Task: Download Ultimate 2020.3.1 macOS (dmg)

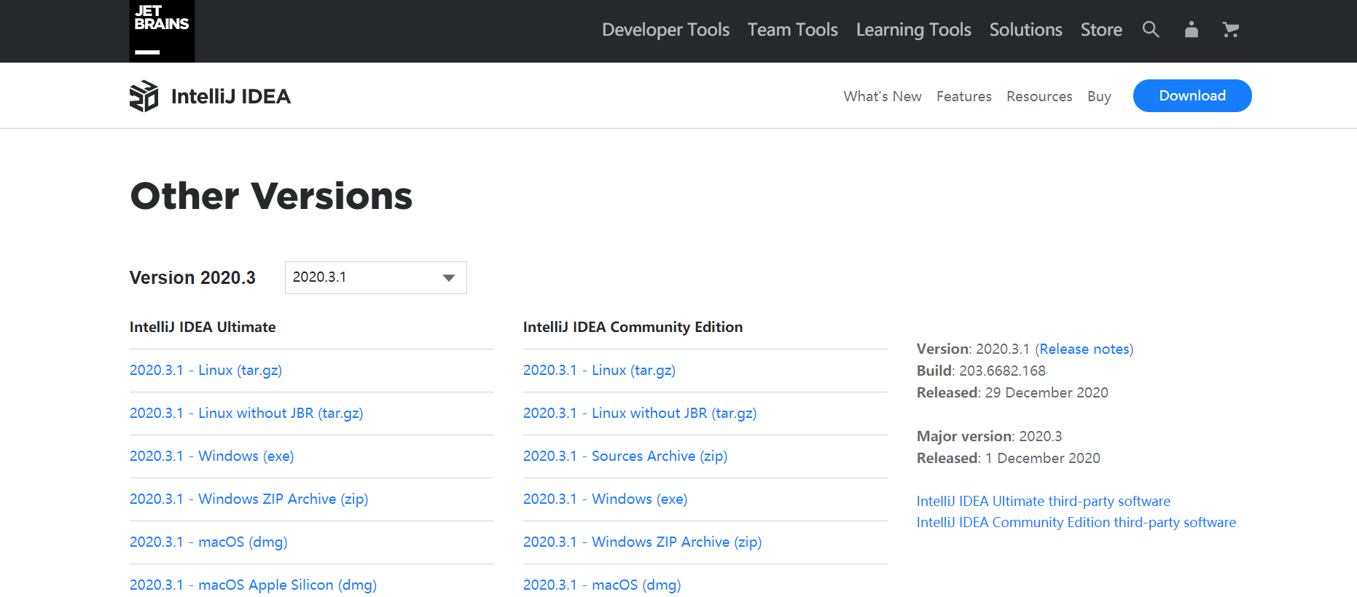Action: (x=208, y=542)
